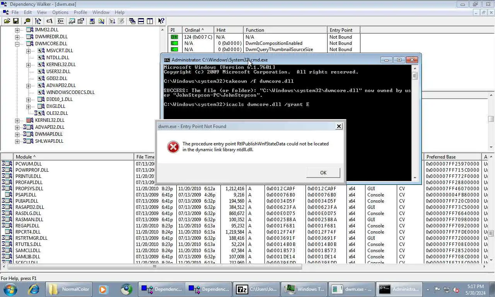This screenshot has width=495, height=297.
Task: Sort imports by Entry Point column header
Action: coord(343,30)
